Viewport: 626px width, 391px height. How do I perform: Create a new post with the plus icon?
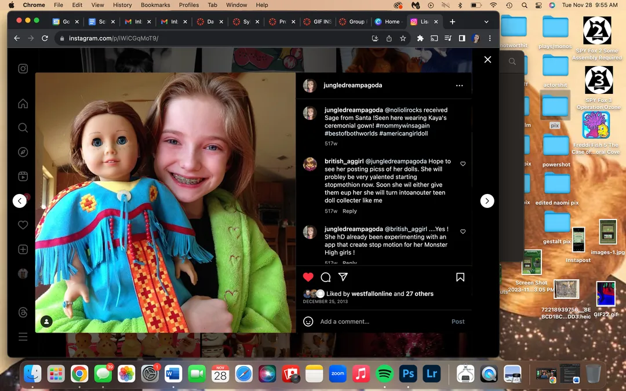23,249
